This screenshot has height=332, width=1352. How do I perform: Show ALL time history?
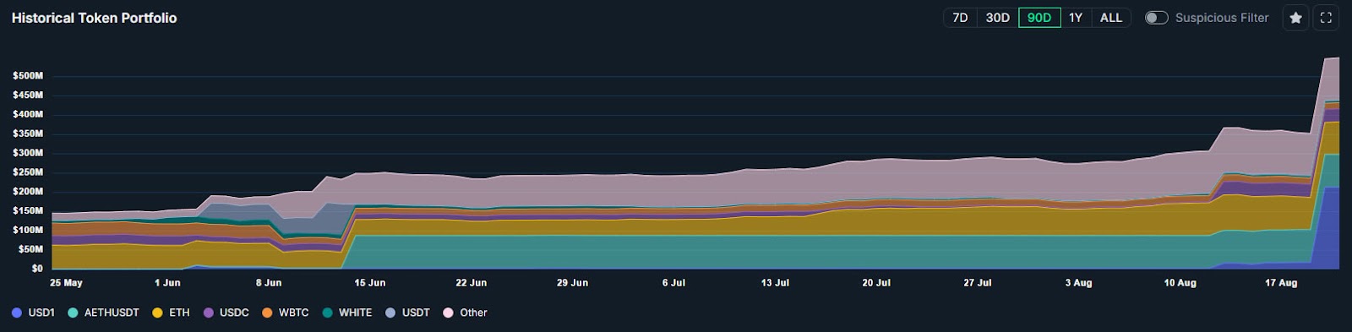[1111, 18]
